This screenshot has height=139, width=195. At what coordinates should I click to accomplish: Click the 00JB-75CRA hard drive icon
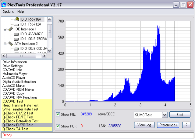(16, 39)
